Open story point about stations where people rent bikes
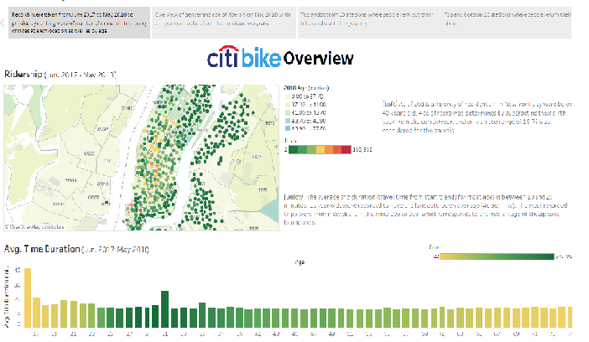 (x=368, y=23)
